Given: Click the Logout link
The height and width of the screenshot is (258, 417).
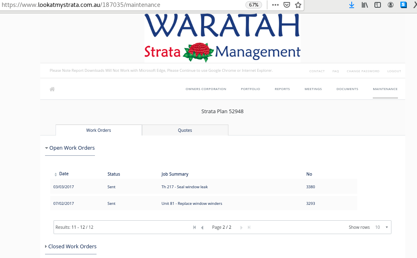Looking at the screenshot, I should (x=394, y=71).
